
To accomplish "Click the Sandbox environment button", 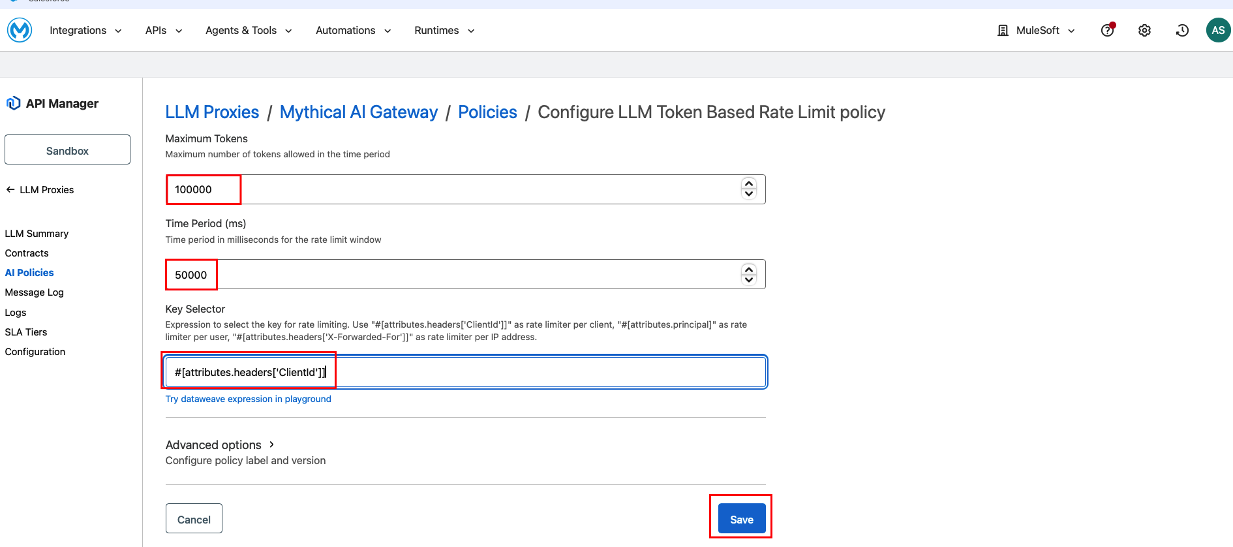I will pyautogui.click(x=67, y=150).
